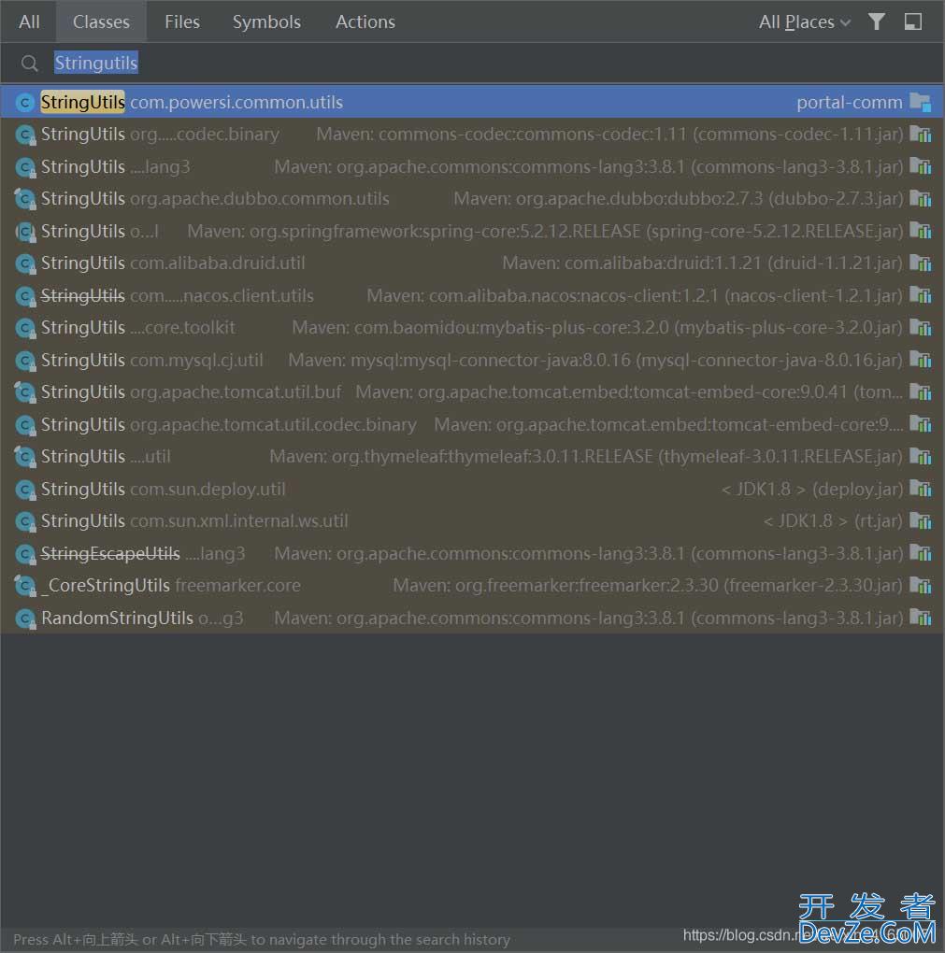945x953 pixels.
Task: Click class icon of org.....codec.binary row
Action: click(x=25, y=135)
